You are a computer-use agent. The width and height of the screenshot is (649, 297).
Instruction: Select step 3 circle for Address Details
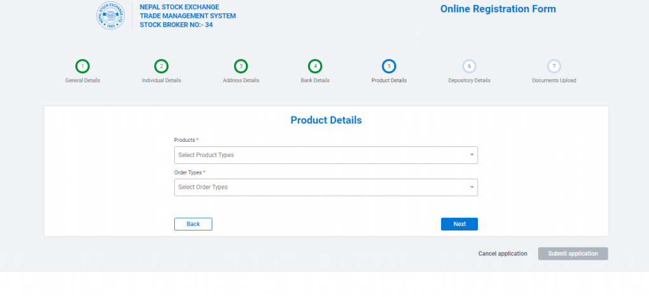coord(241,66)
